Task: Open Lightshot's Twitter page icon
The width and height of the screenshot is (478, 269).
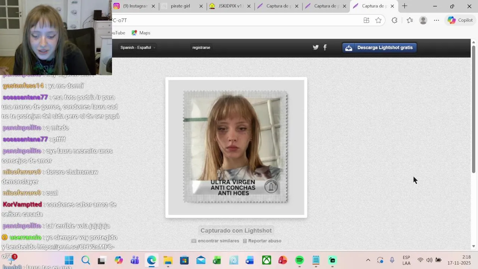Action: tap(316, 47)
